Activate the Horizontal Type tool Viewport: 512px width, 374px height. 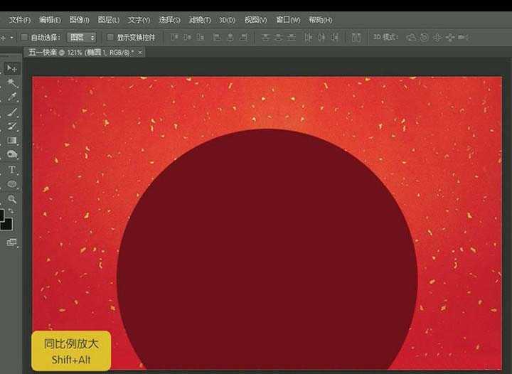pos(12,170)
